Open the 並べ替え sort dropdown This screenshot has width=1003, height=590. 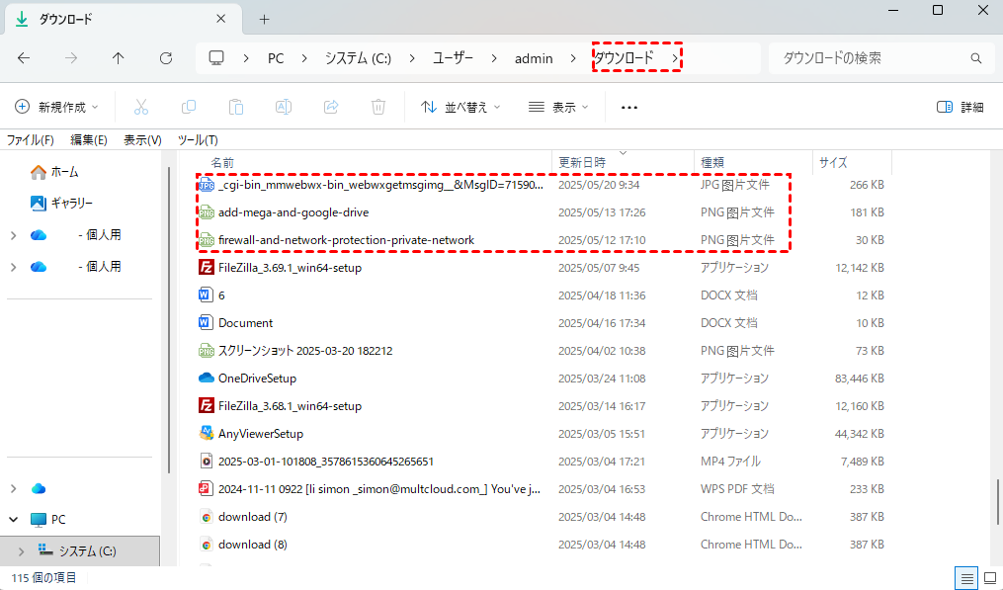pyautogui.click(x=460, y=107)
